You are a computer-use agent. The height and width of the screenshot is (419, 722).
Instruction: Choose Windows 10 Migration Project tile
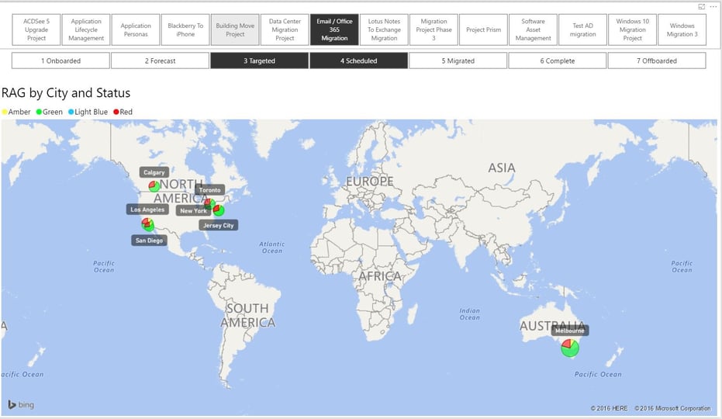coord(633,29)
